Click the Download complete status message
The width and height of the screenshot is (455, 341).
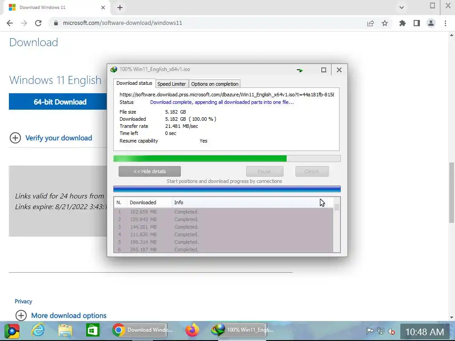pyautogui.click(x=222, y=102)
